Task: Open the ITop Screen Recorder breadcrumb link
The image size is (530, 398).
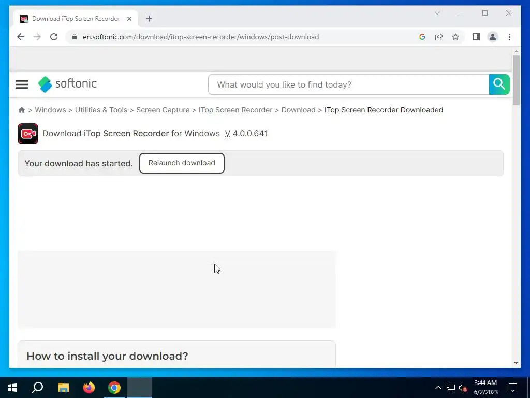Action: 235,110
